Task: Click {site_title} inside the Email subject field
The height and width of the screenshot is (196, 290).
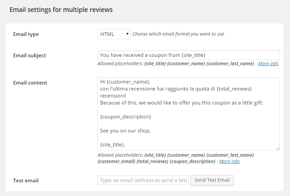Action: point(193,55)
